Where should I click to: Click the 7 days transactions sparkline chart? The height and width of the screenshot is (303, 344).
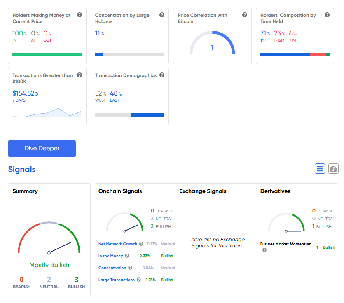[47, 112]
